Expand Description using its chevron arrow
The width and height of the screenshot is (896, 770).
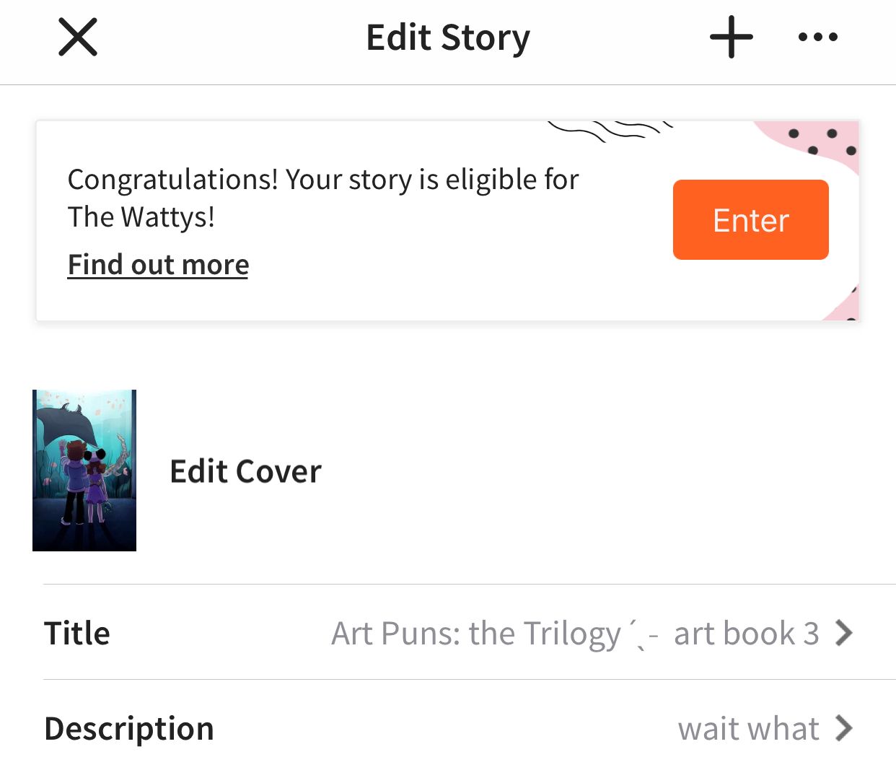click(x=843, y=728)
